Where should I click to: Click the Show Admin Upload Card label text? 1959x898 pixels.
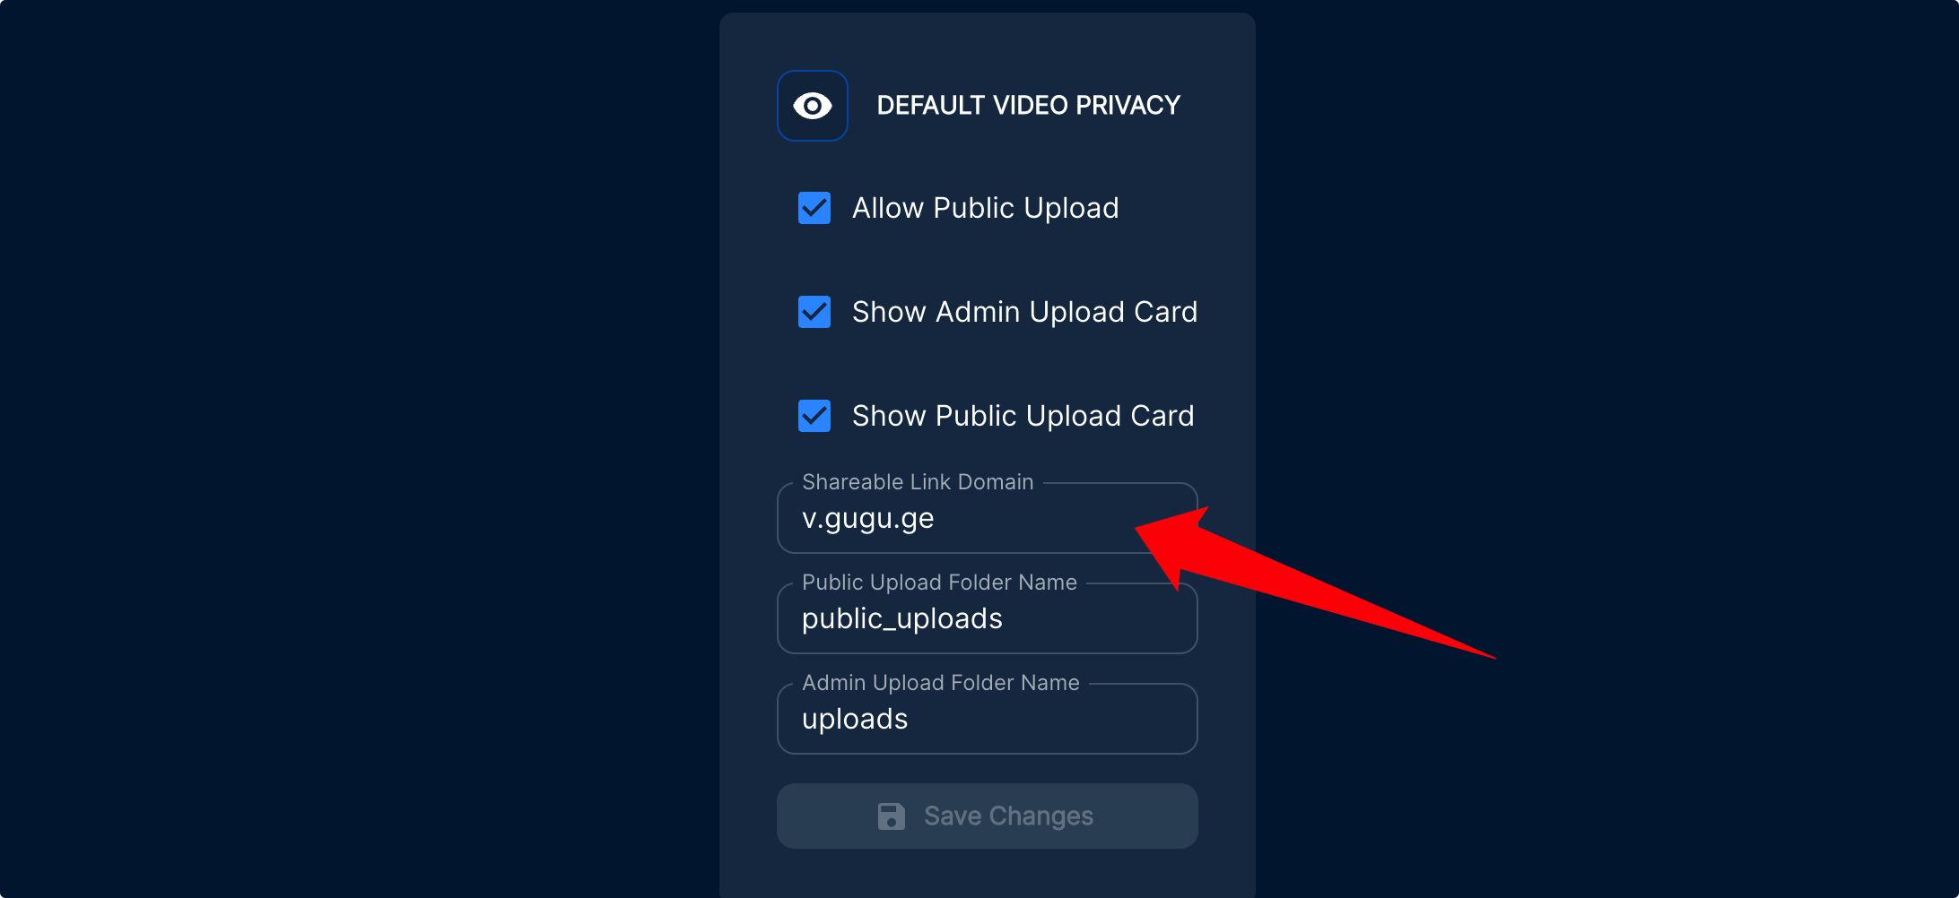click(1024, 312)
